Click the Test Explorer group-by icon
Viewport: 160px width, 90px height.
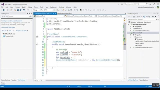(x=3, y=16)
